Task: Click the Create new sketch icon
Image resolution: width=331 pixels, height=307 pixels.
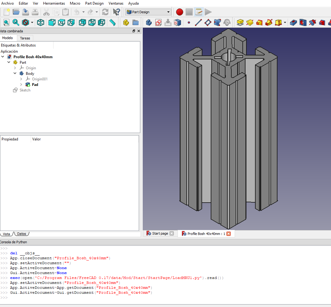Action: click(x=158, y=22)
